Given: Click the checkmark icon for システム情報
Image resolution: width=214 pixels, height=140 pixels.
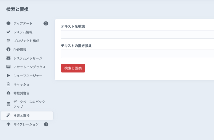Looking at the screenshot, I should (8, 32).
